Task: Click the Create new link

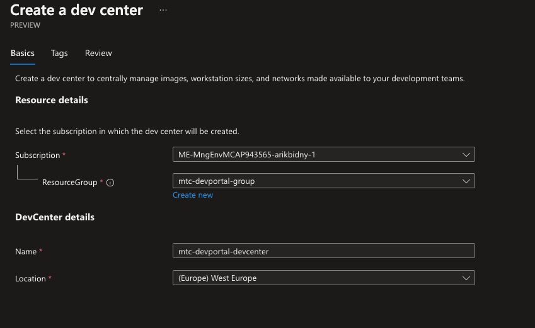Action: click(193, 195)
